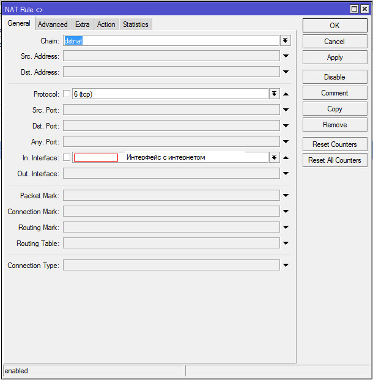Open the In. Interface dropdown list
The height and width of the screenshot is (380, 373).
pos(274,157)
